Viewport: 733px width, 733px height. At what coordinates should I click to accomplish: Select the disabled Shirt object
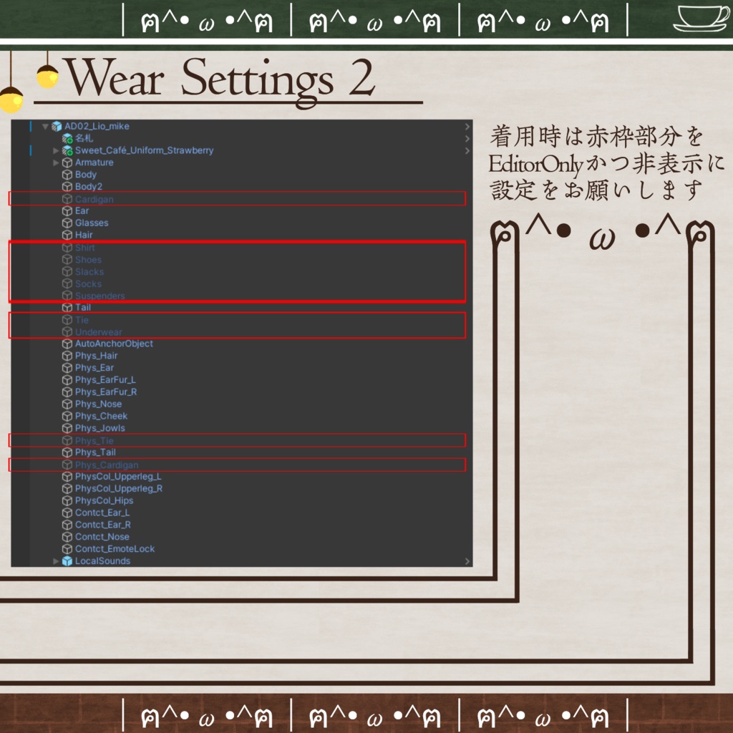pyautogui.click(x=84, y=247)
